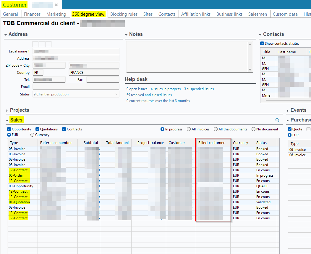Switch to the Finances tab

pos(32,14)
